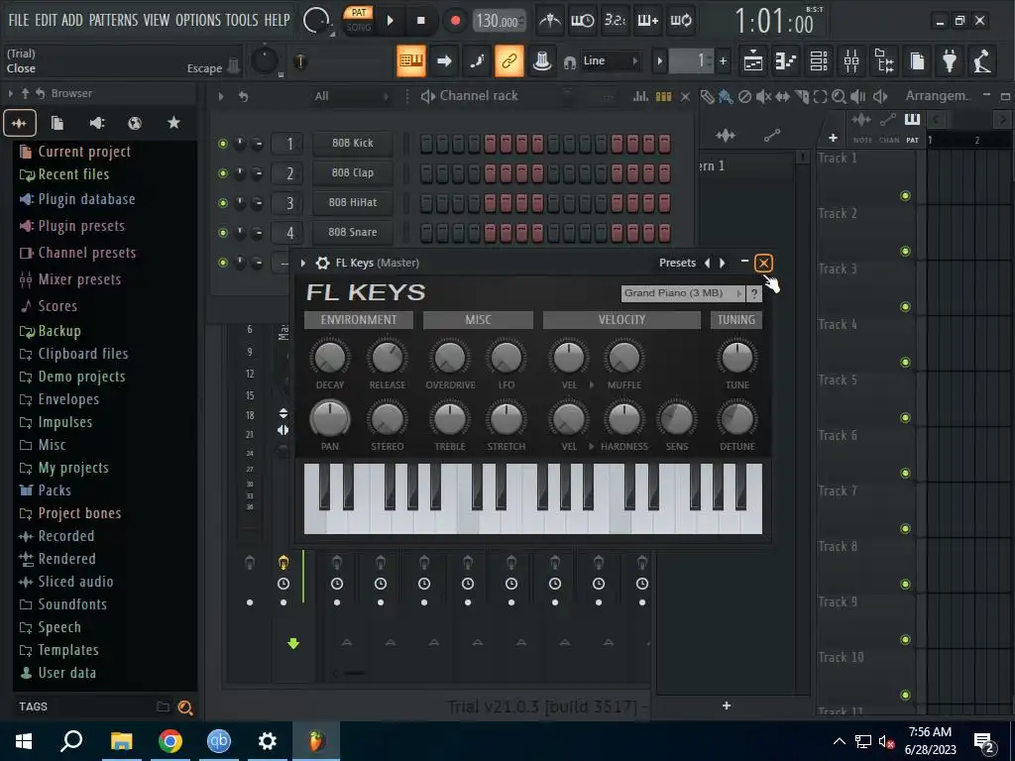
Task: Open the TOOLS menu
Action: click(242, 20)
